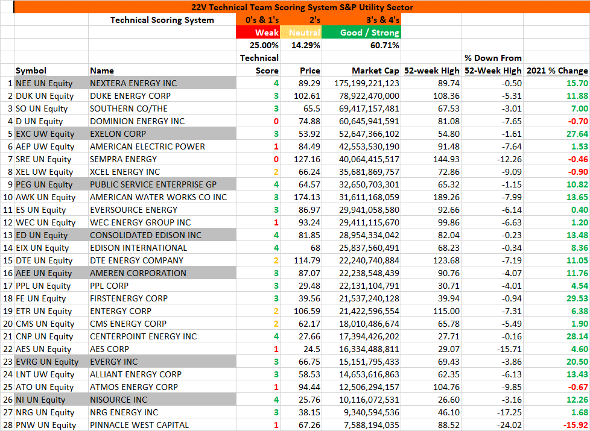This screenshot has height=431, width=590.
Task: Select the '60.71%' strong percentage cell
Action: [361, 45]
